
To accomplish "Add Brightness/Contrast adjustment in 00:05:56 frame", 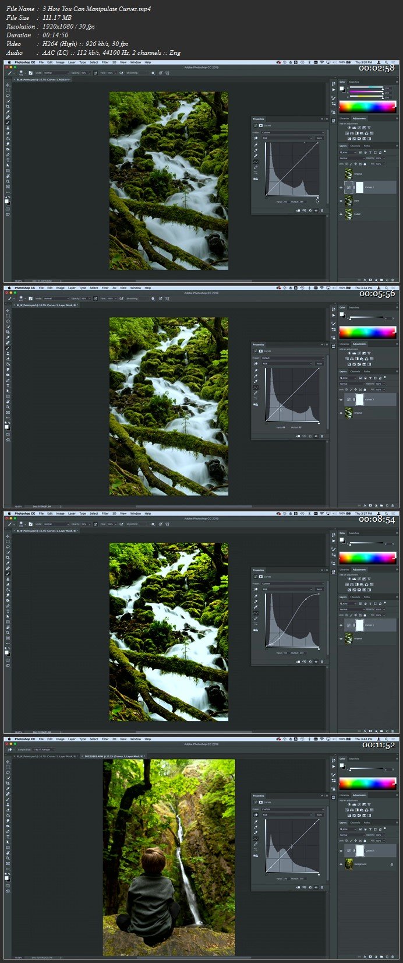I will click(x=349, y=353).
